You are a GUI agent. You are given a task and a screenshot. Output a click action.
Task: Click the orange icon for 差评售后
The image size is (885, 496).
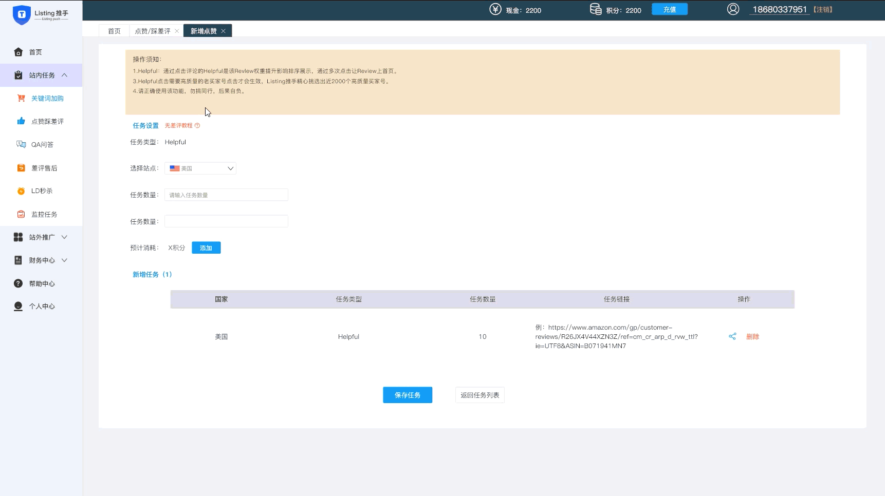coord(21,168)
